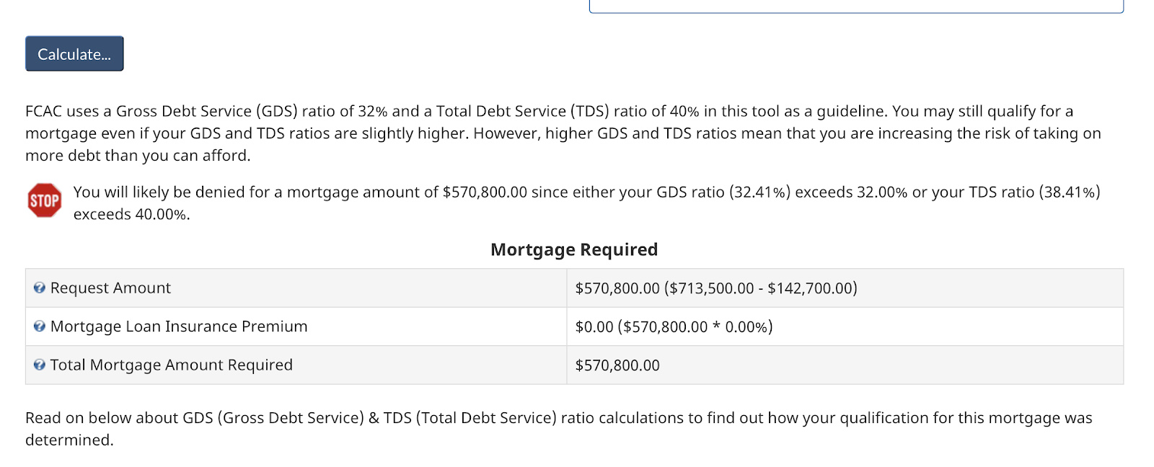Select the read-on explanation text below table

click(x=559, y=427)
